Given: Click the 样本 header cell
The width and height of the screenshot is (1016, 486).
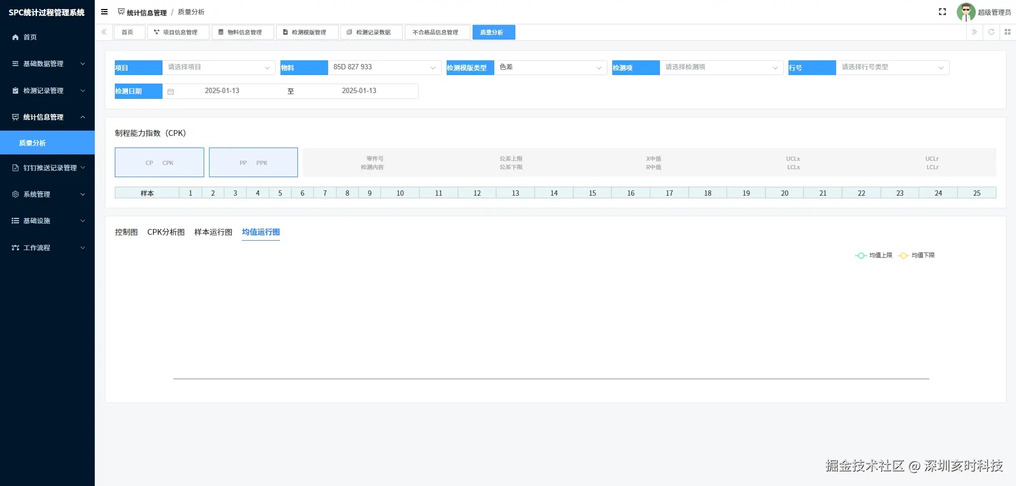Looking at the screenshot, I should [147, 193].
